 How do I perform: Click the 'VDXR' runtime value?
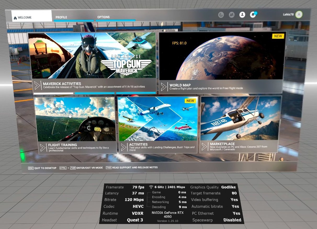click(x=138, y=213)
